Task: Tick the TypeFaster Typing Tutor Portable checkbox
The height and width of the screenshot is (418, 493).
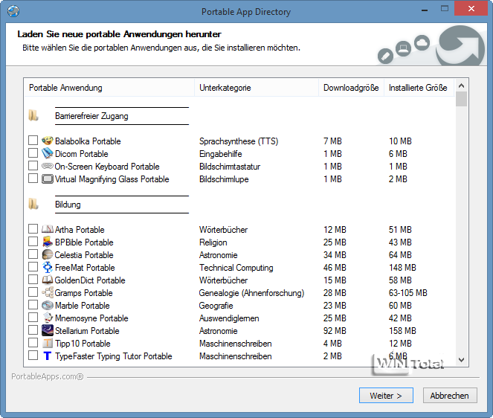Action: coord(33,355)
